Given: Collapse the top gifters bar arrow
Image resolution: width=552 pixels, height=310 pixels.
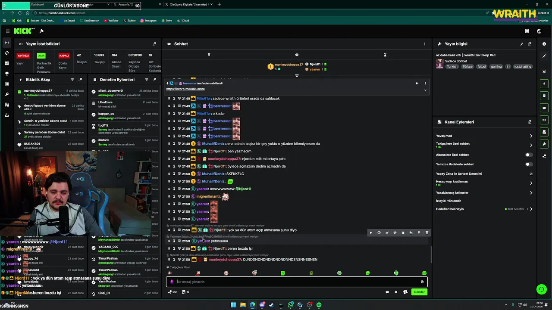Looking at the screenshot, I should click(297, 75).
